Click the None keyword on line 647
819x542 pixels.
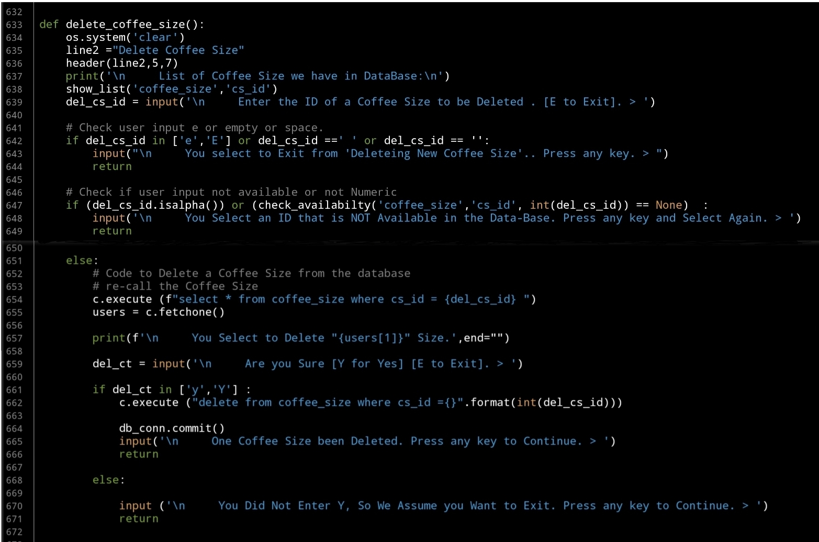click(668, 205)
